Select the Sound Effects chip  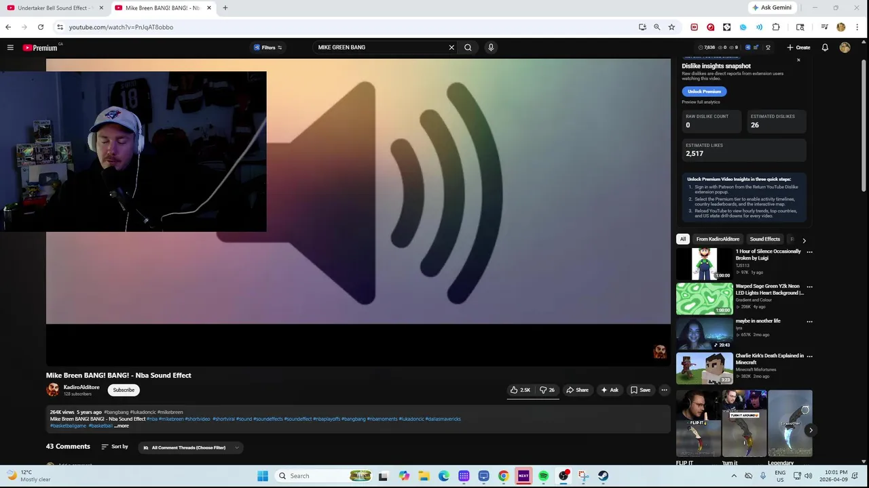[x=764, y=239]
